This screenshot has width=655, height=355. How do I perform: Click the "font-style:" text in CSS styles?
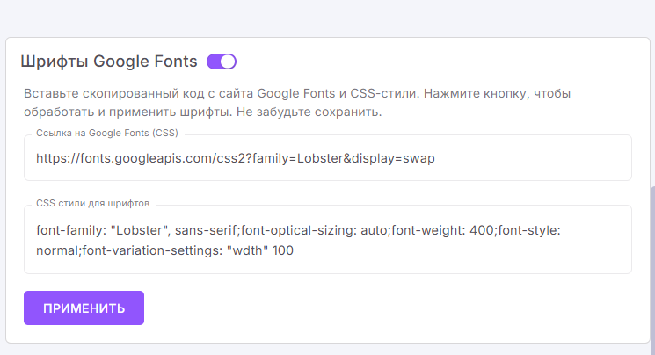click(536, 230)
